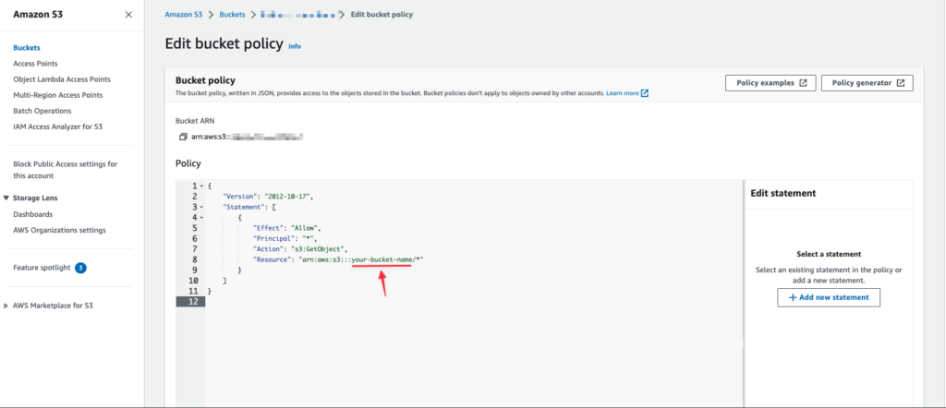The height and width of the screenshot is (408, 946).
Task: Collapse the Storage Lens section
Action: [x=6, y=198]
